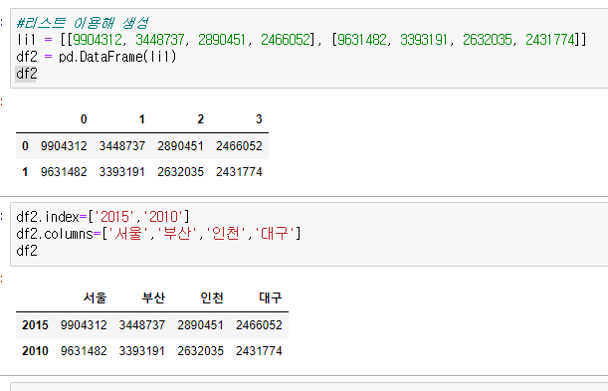Screen dimensions: 608x391
Task: Click cell 3393191 in the 2010 row
Action: [x=142, y=350]
